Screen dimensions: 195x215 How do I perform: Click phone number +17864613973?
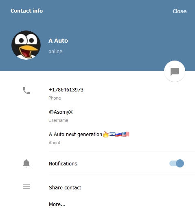(x=66, y=90)
